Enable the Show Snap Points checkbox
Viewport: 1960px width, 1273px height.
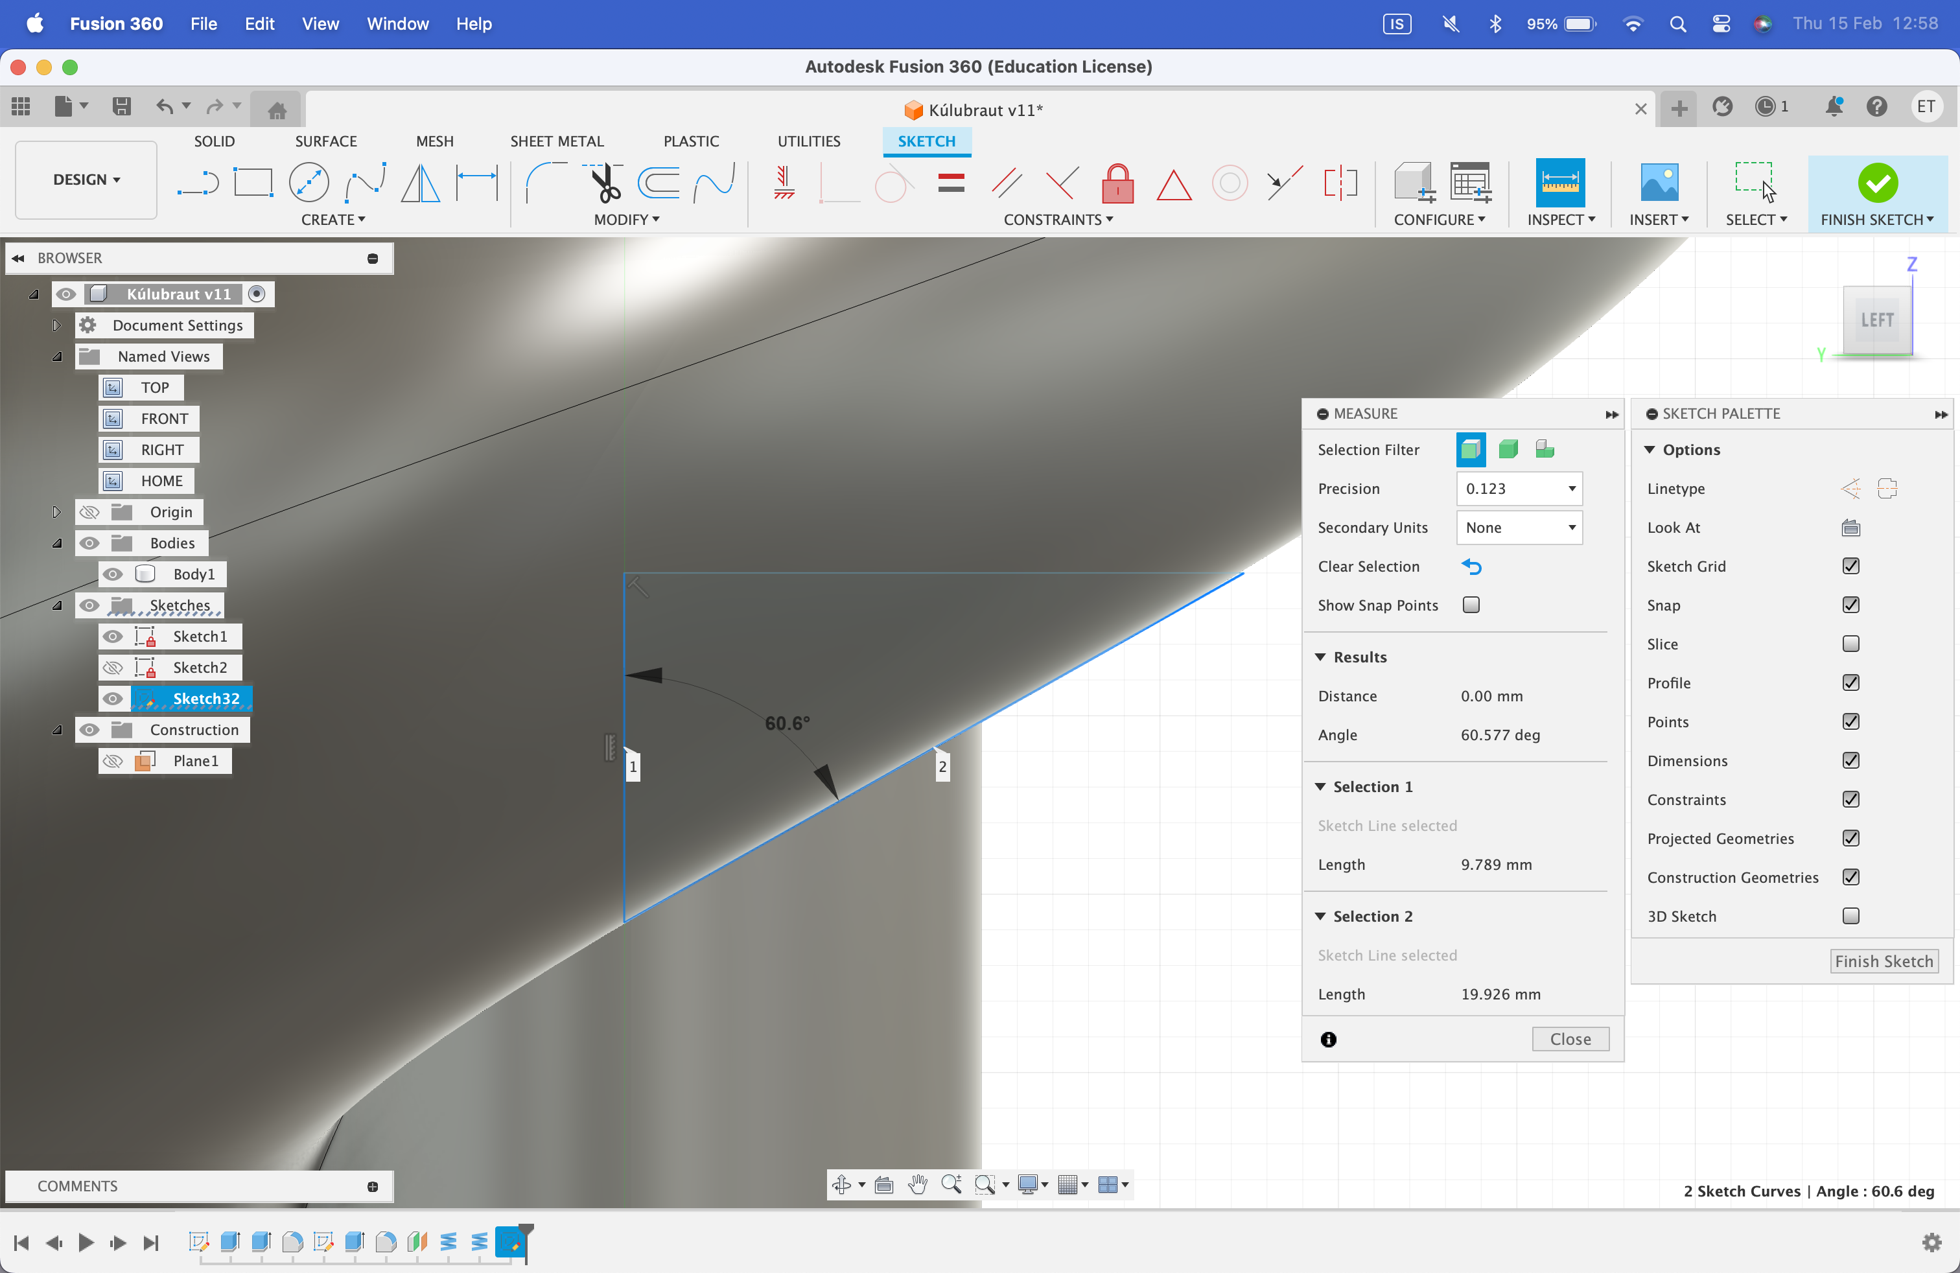pos(1471,605)
